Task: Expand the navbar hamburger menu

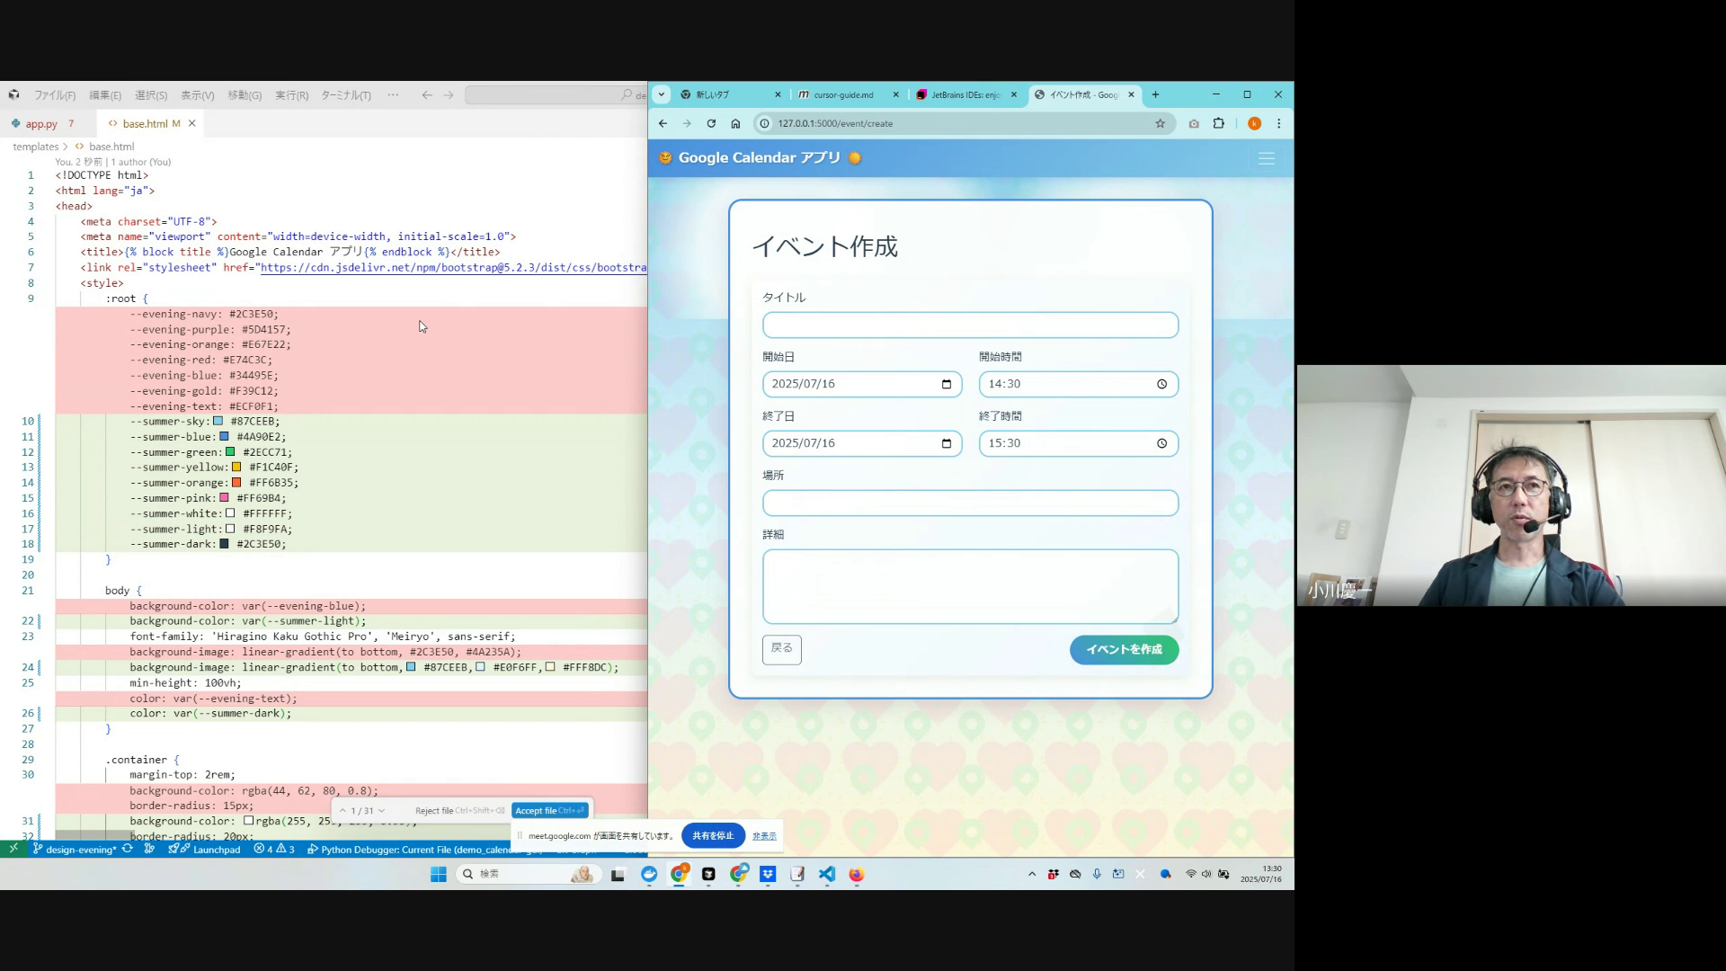Action: pos(1267,158)
